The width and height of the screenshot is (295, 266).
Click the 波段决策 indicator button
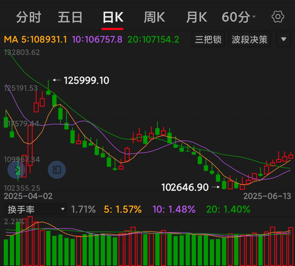point(249,39)
